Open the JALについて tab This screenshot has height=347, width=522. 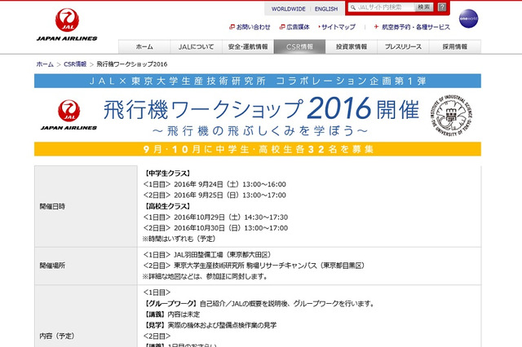pos(196,46)
